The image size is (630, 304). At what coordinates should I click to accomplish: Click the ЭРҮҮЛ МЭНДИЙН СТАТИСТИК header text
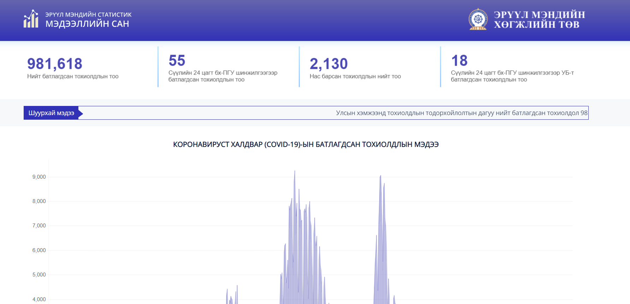coord(88,14)
